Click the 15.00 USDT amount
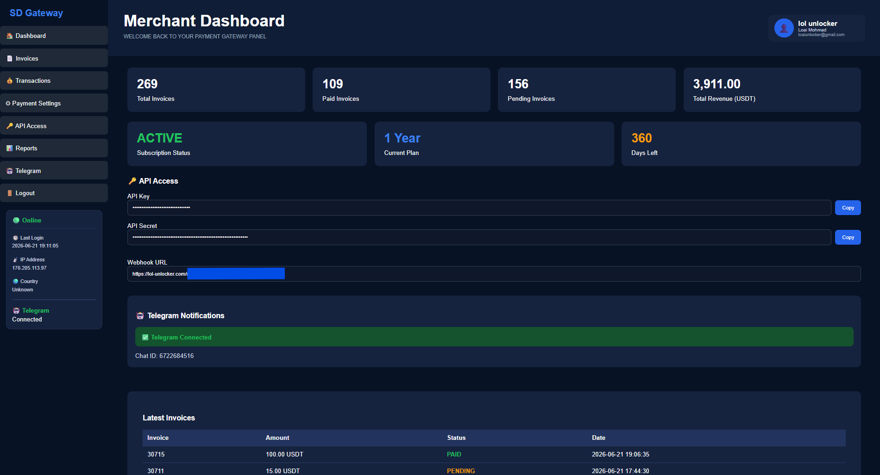This screenshot has height=475, width=880. pos(283,471)
